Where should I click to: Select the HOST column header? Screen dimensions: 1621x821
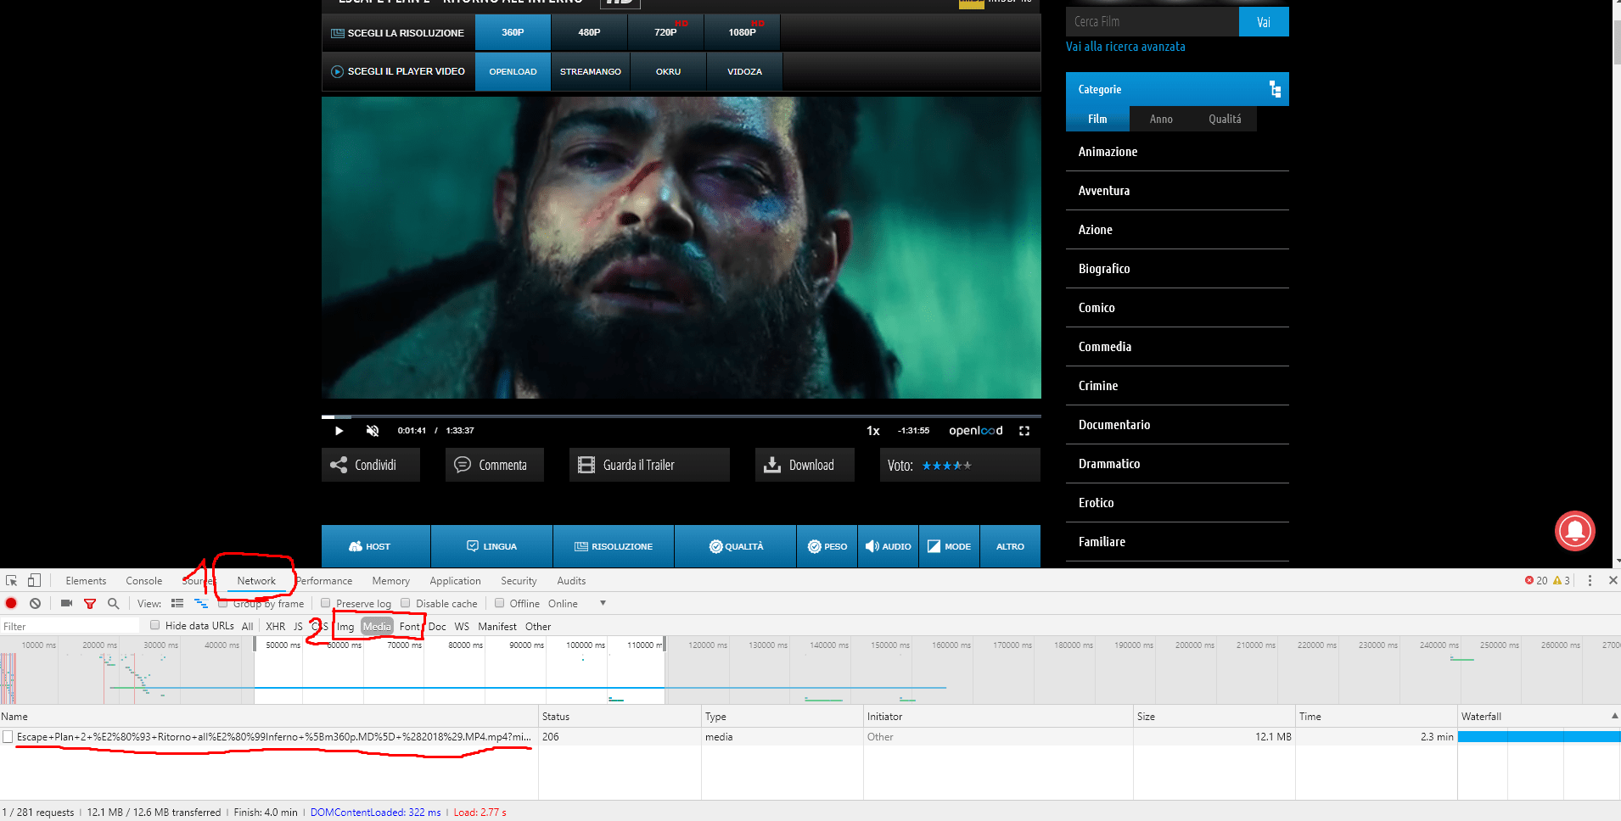pyautogui.click(x=376, y=546)
